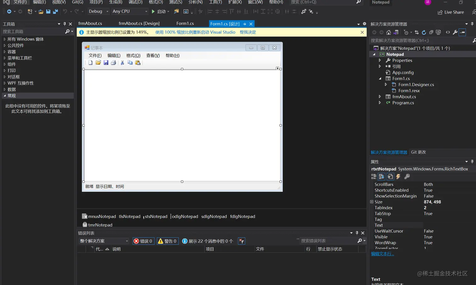Click the undo arrow in the main toolbar
476x285 pixels.
click(x=65, y=12)
